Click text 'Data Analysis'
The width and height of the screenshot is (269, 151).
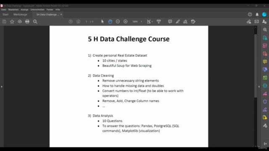[103, 116]
